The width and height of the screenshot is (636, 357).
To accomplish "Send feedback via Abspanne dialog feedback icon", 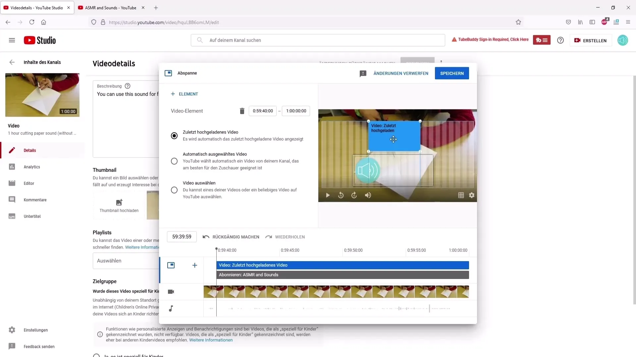I will point(363,73).
